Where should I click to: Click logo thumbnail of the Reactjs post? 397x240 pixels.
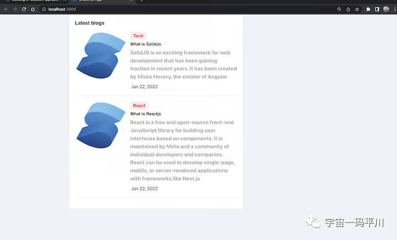point(101,125)
